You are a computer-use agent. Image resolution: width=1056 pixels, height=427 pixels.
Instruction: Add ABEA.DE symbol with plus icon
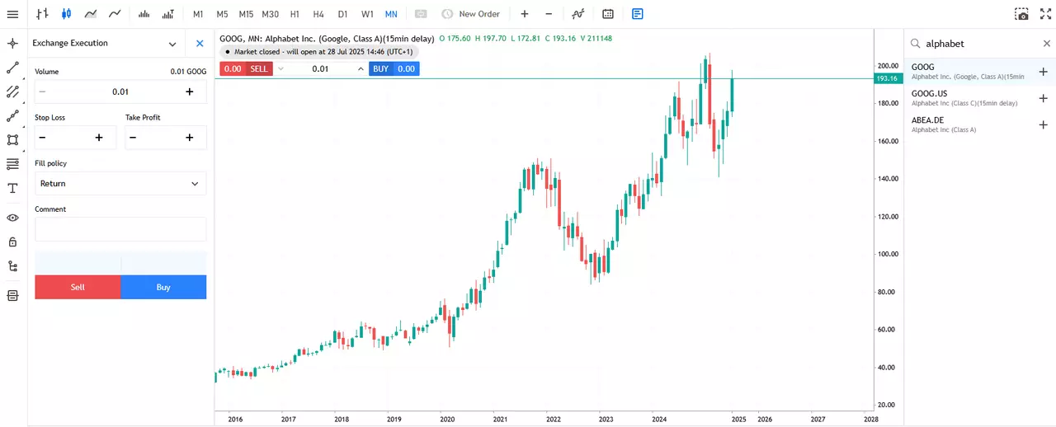(x=1043, y=124)
